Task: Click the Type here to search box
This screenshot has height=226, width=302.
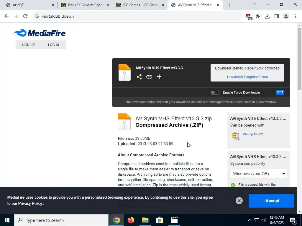Action: click(x=61, y=220)
